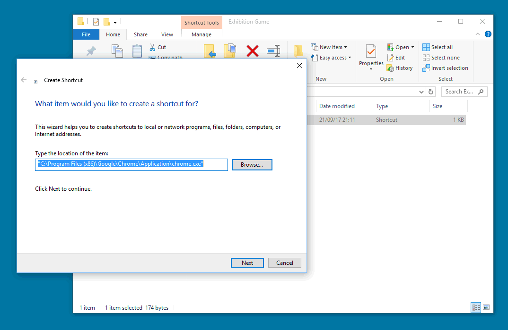The image size is (508, 330).
Task: Switch to the Share ribbon tab
Action: coord(140,34)
